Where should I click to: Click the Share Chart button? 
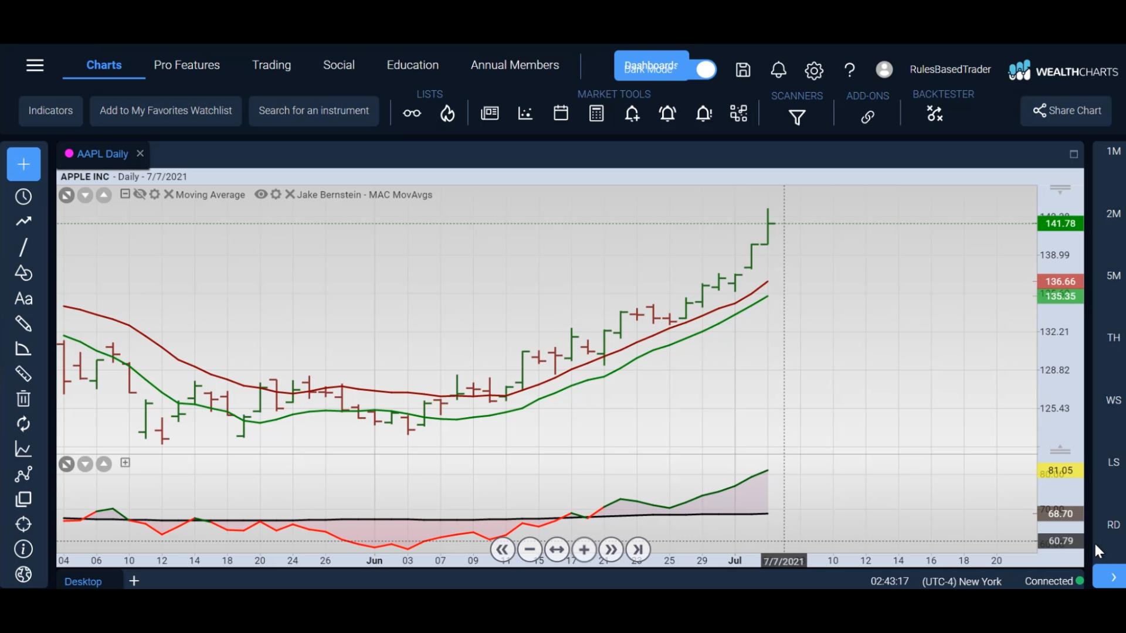tap(1066, 111)
